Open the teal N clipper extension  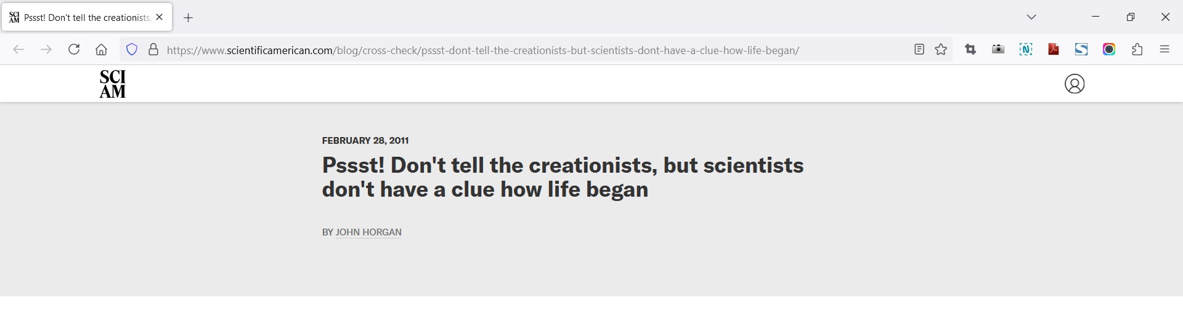[x=1026, y=50]
